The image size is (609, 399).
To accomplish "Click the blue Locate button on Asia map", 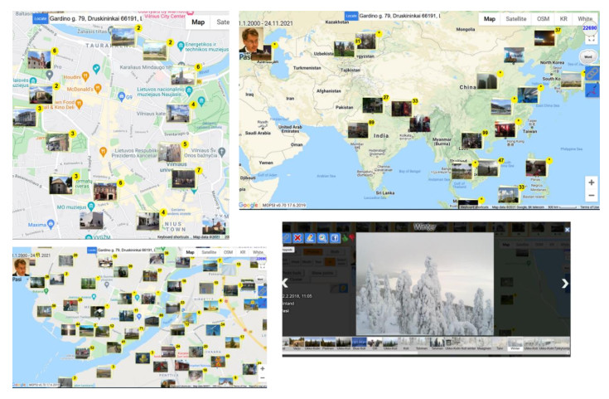I will point(352,16).
